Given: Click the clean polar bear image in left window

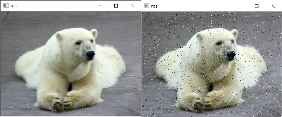Looking at the screenshot, I should coord(71,64).
